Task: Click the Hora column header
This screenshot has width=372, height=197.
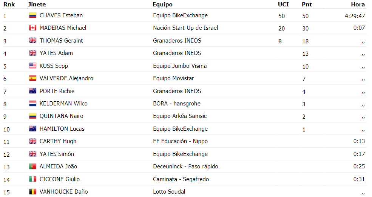Action: tap(358, 5)
